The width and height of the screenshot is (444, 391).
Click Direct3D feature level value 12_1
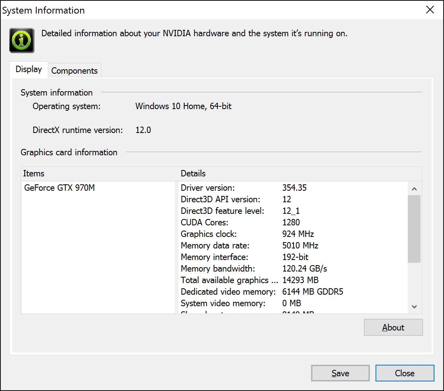click(291, 211)
